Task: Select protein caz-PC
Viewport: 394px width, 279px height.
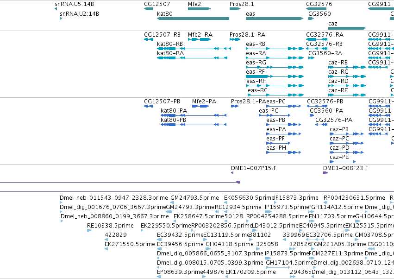Action: pyautogui.click(x=339, y=139)
